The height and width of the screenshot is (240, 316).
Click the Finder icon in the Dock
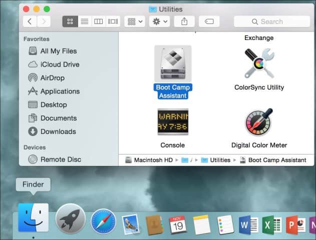click(33, 217)
